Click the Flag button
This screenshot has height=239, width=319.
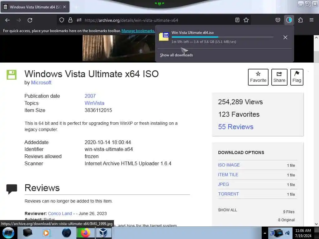297,77
